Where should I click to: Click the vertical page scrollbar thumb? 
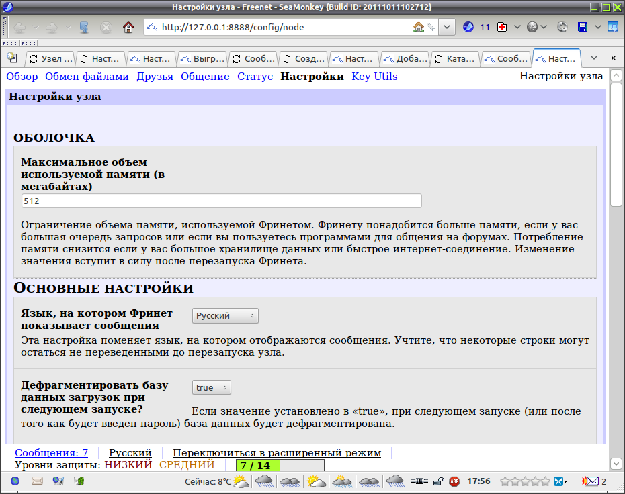point(616,144)
